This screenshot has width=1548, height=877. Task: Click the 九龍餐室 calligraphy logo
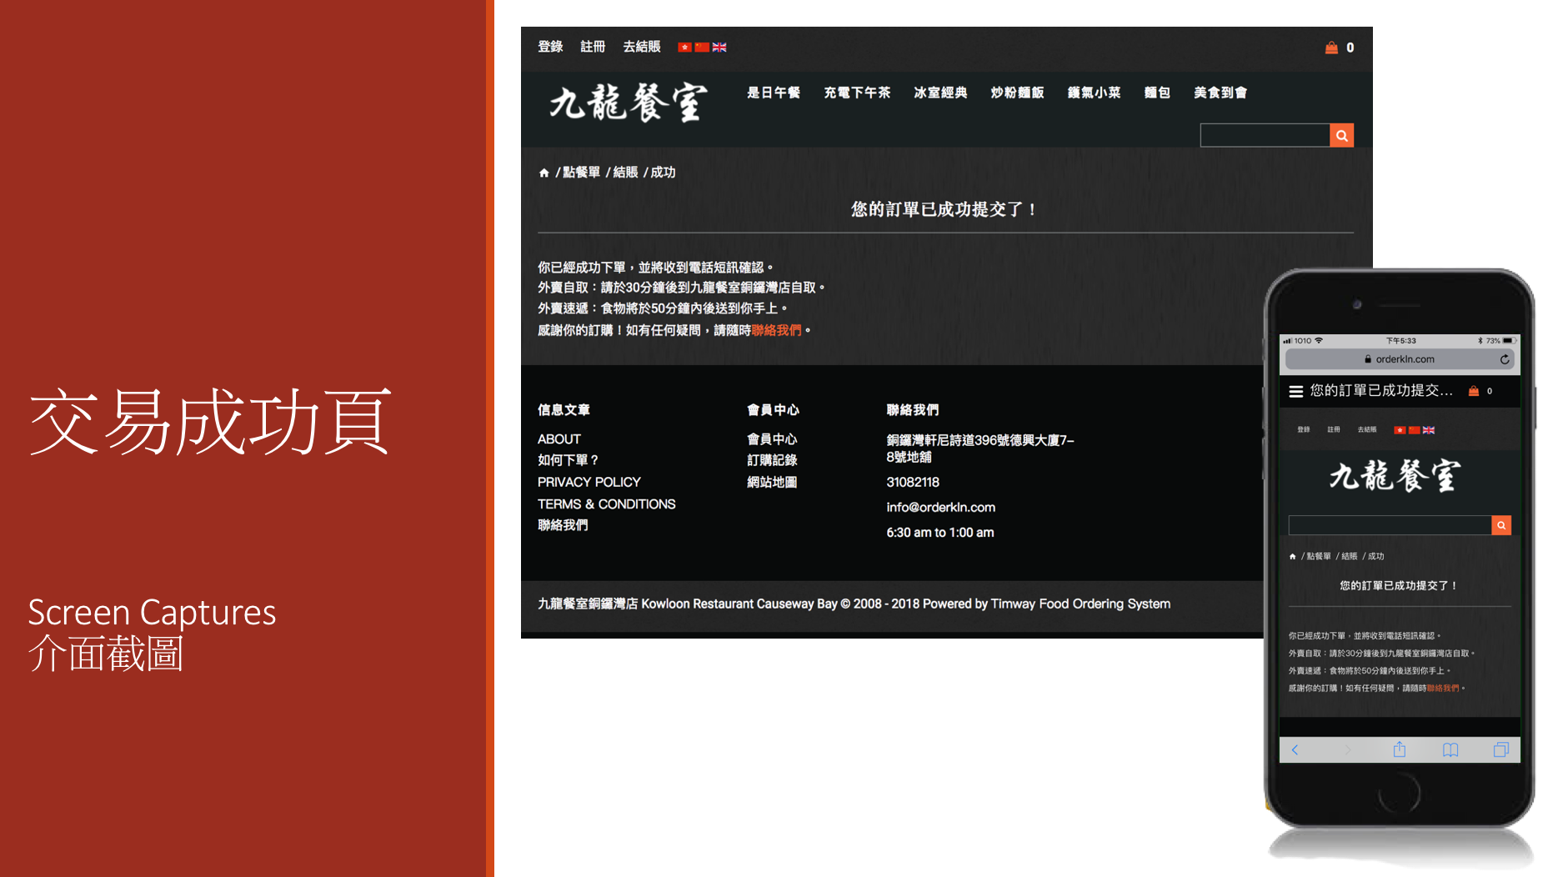pos(628,103)
